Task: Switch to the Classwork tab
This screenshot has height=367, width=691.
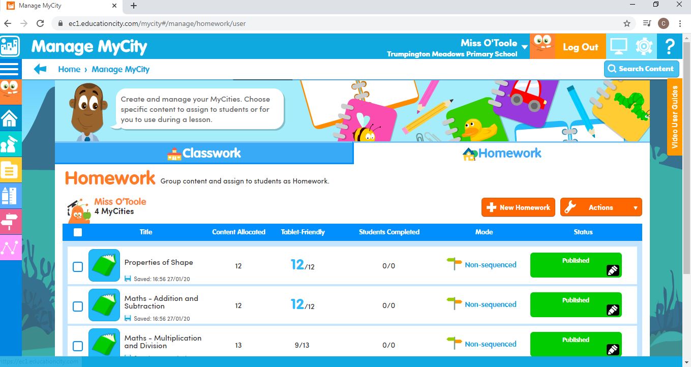Action: [x=204, y=153]
